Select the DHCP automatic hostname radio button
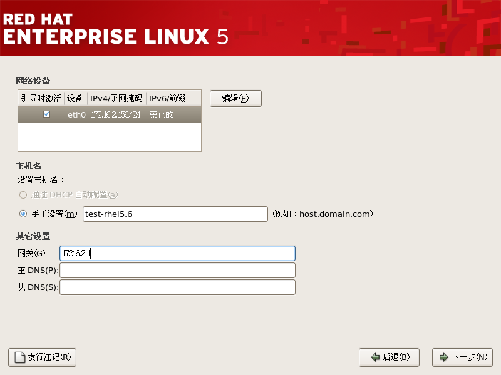Image resolution: width=501 pixels, height=375 pixels. [x=23, y=195]
